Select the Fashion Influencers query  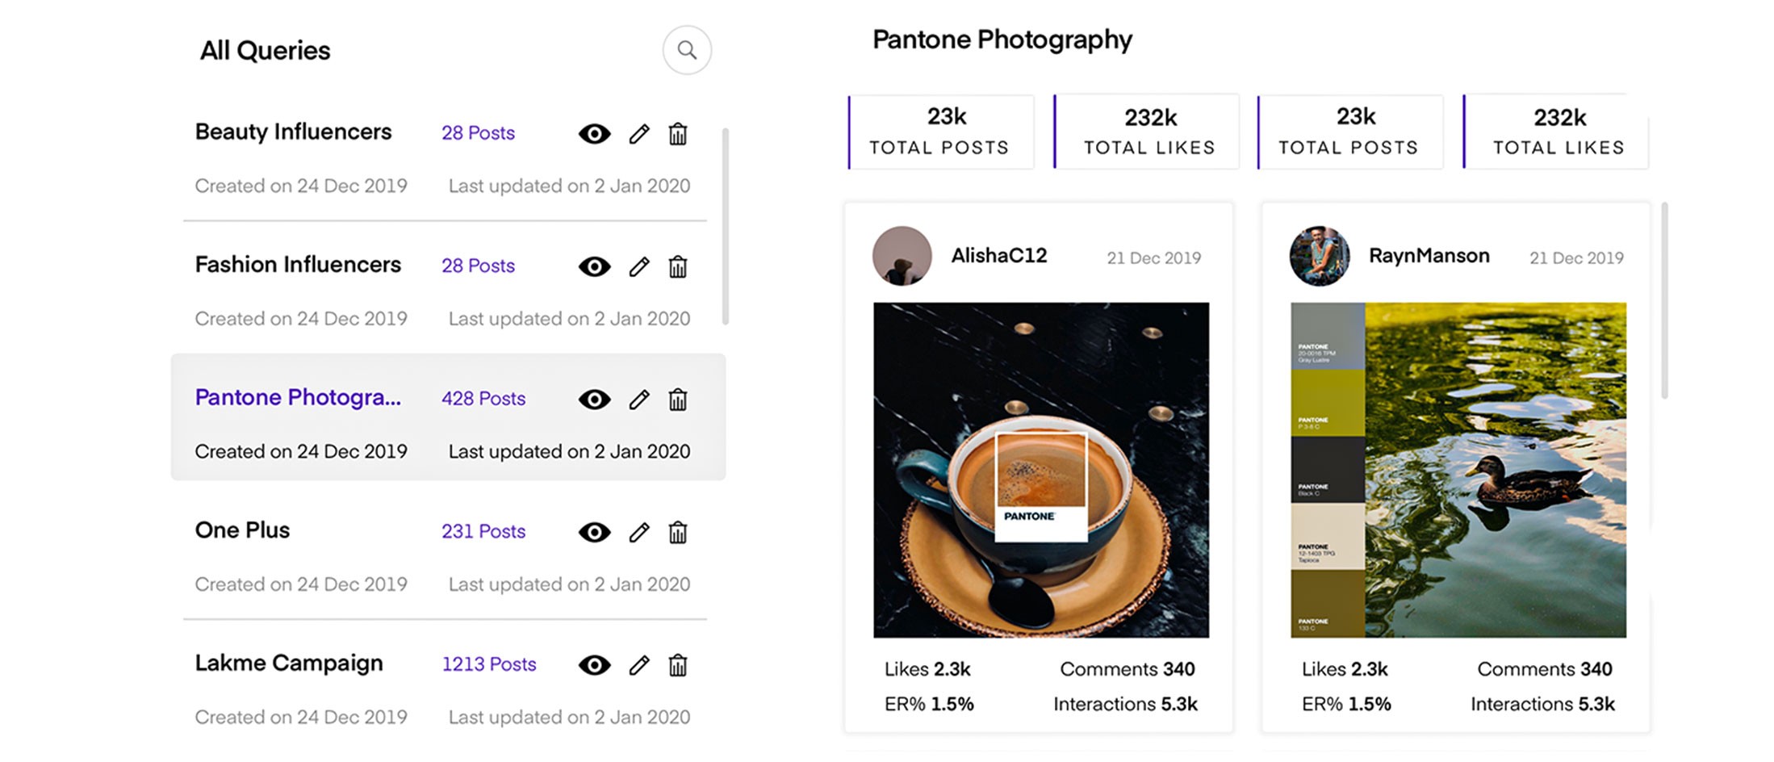[298, 265]
